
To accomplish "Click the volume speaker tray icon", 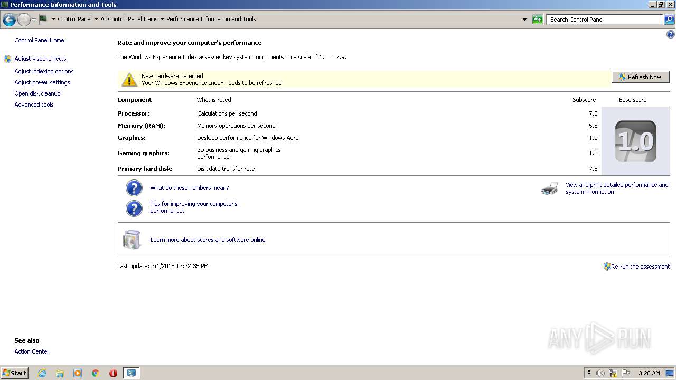I will [x=600, y=373].
